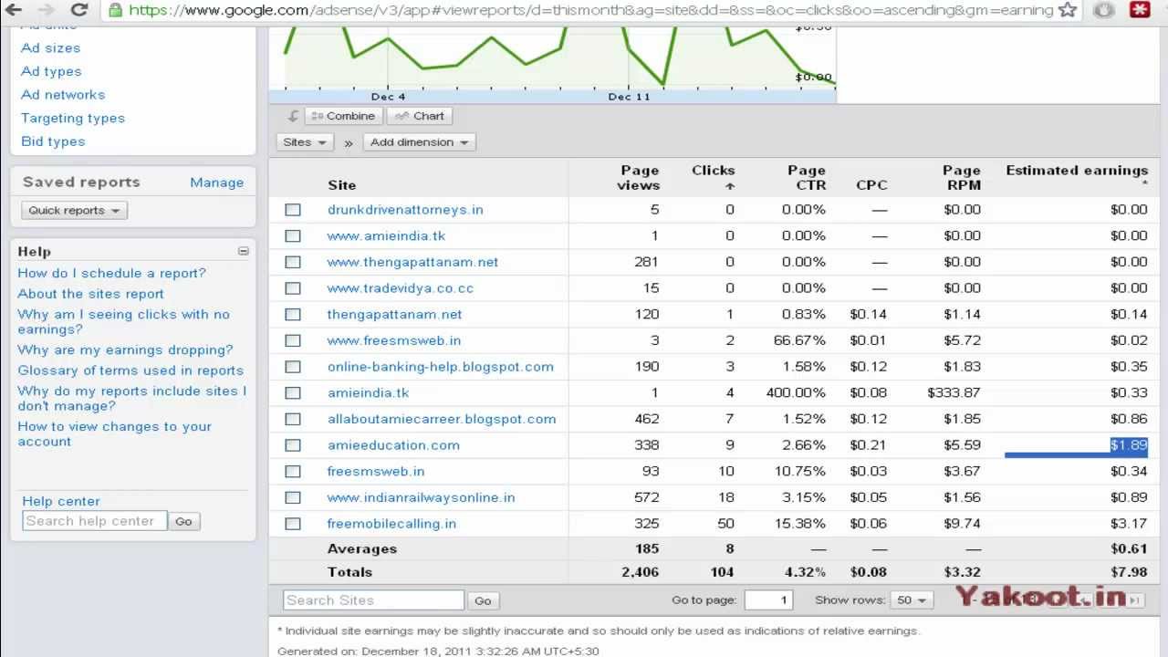The height and width of the screenshot is (657, 1168).
Task: Select the amieeducation.com checkbox
Action: click(293, 445)
